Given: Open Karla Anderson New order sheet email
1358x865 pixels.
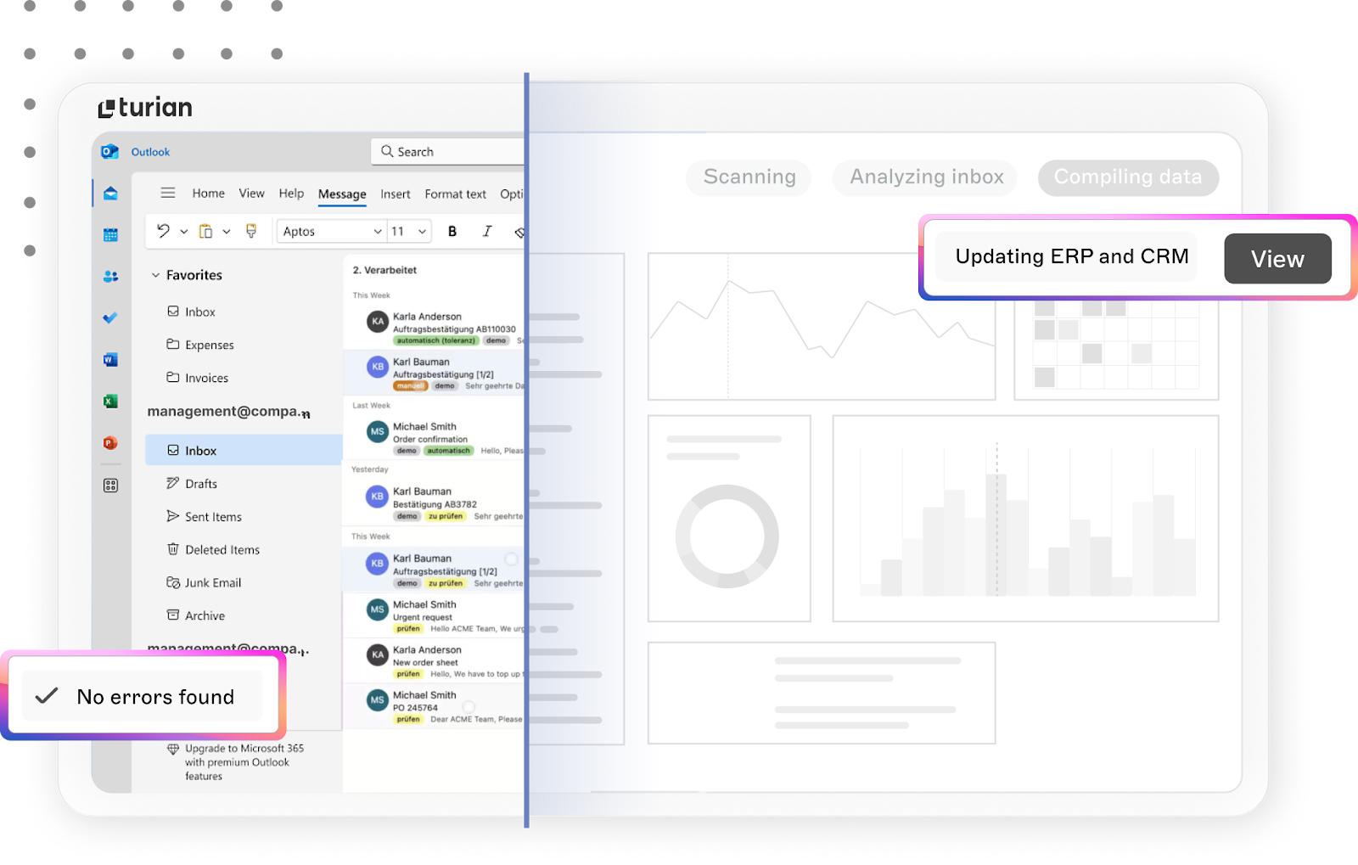Looking at the screenshot, I should tap(435, 661).
